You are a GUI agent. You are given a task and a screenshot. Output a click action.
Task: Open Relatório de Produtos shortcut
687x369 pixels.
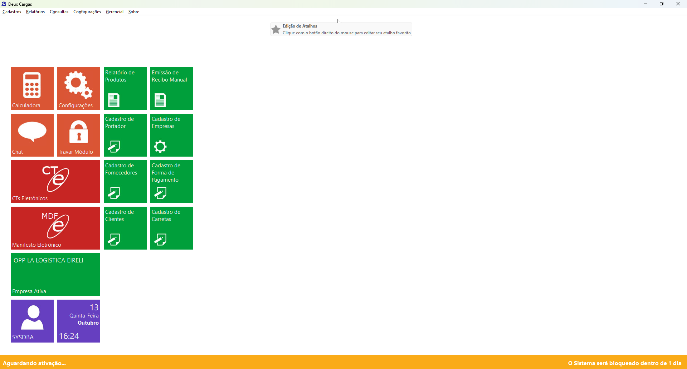(125, 89)
